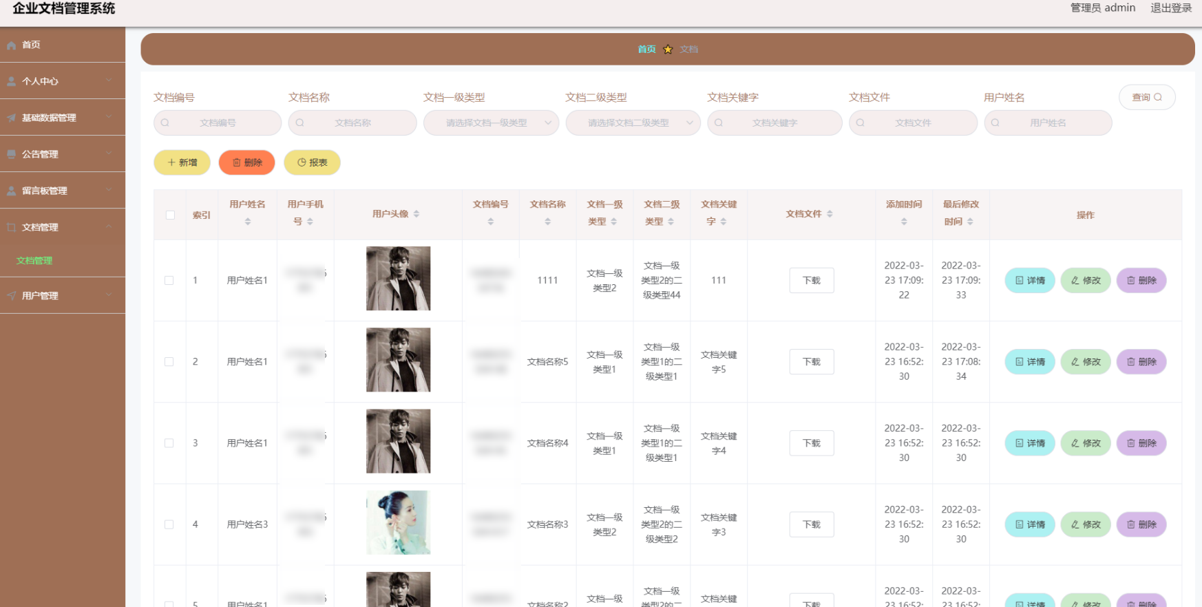Open 首页 from the sidebar home icon
This screenshot has width=1202, height=607.
pos(12,45)
